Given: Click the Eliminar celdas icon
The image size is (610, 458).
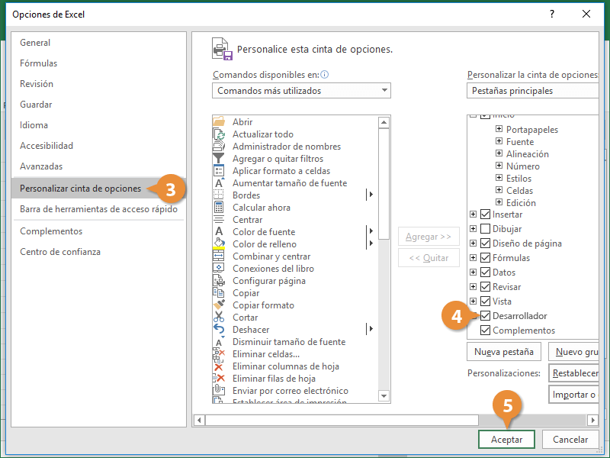Looking at the screenshot, I should (x=219, y=353).
